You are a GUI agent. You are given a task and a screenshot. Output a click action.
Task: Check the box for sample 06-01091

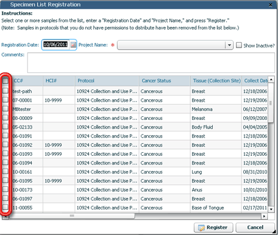click(x=5, y=135)
